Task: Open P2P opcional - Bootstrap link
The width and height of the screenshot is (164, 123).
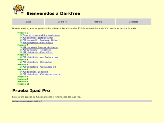Action: 35,72
